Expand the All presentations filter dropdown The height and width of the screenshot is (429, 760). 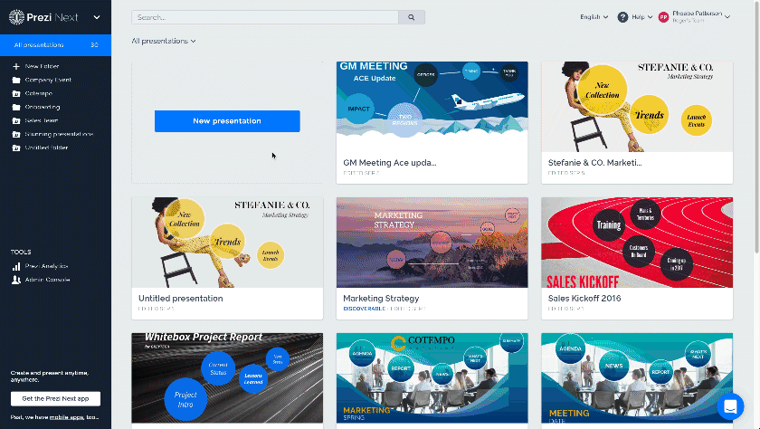pos(164,42)
